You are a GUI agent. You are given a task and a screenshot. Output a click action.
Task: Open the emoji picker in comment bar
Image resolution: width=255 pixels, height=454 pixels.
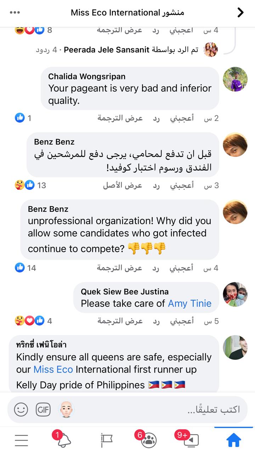[21, 410]
